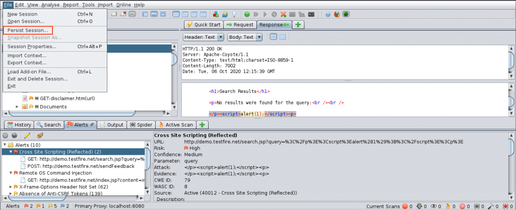Add a new bottom panel tab with green plus
This screenshot has height=210, width=516.
pyautogui.click(x=202, y=125)
